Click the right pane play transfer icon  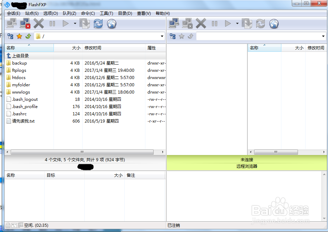[228, 23]
